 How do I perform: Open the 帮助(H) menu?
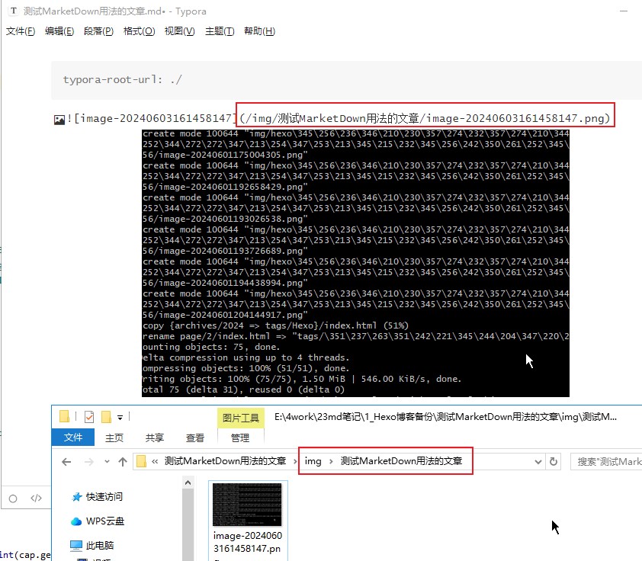259,31
